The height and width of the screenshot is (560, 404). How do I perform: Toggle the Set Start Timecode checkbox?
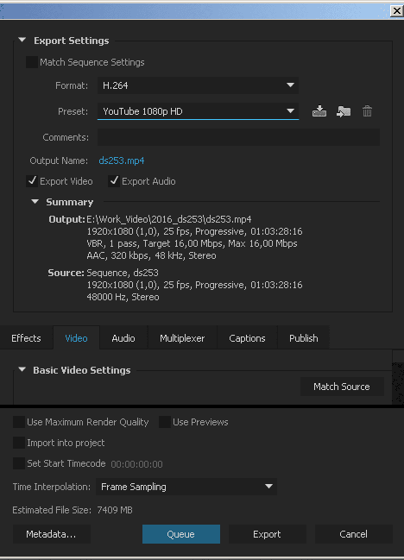point(19,463)
